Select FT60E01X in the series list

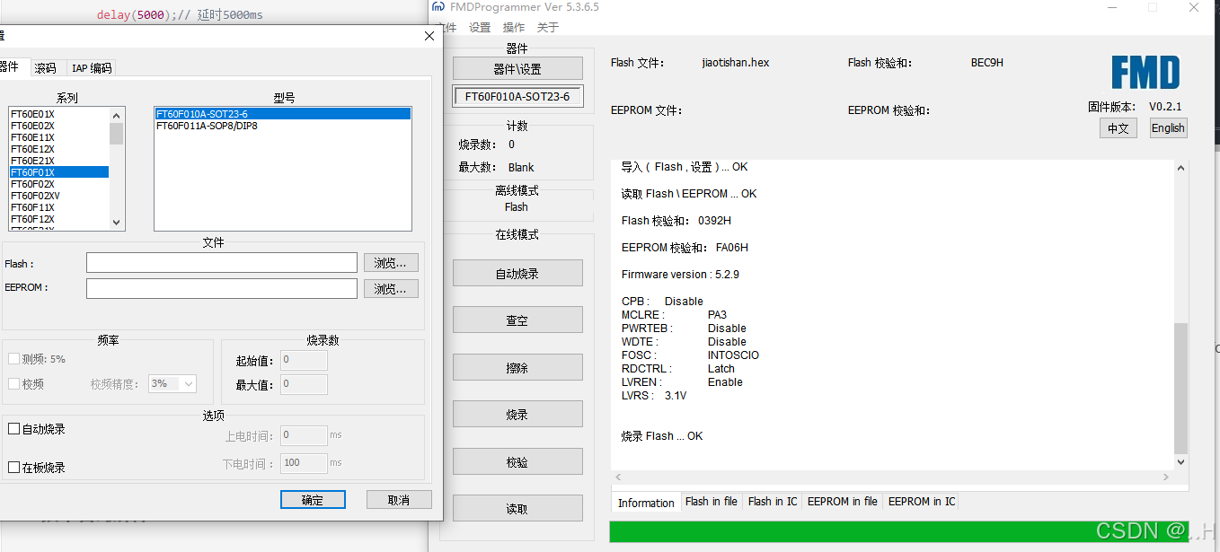[58, 114]
